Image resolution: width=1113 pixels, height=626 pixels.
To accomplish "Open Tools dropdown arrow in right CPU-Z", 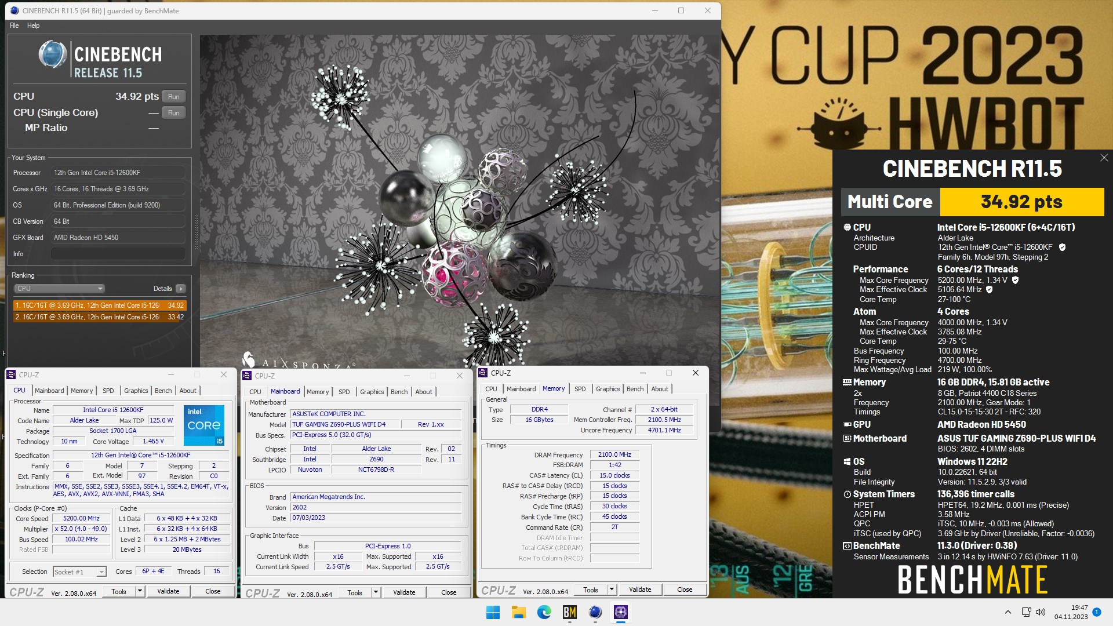I will pyautogui.click(x=612, y=589).
